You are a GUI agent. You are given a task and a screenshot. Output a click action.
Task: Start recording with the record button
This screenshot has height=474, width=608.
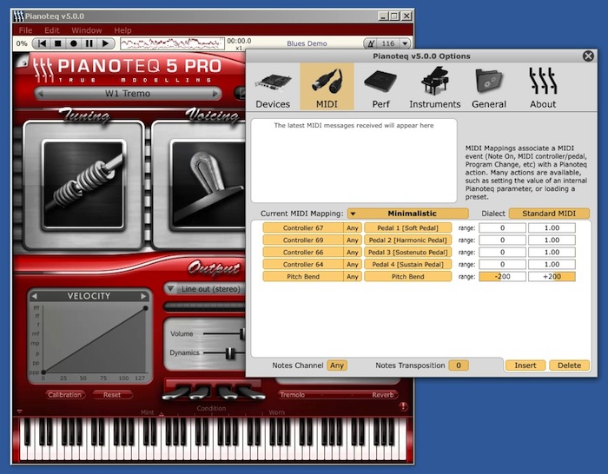[74, 43]
